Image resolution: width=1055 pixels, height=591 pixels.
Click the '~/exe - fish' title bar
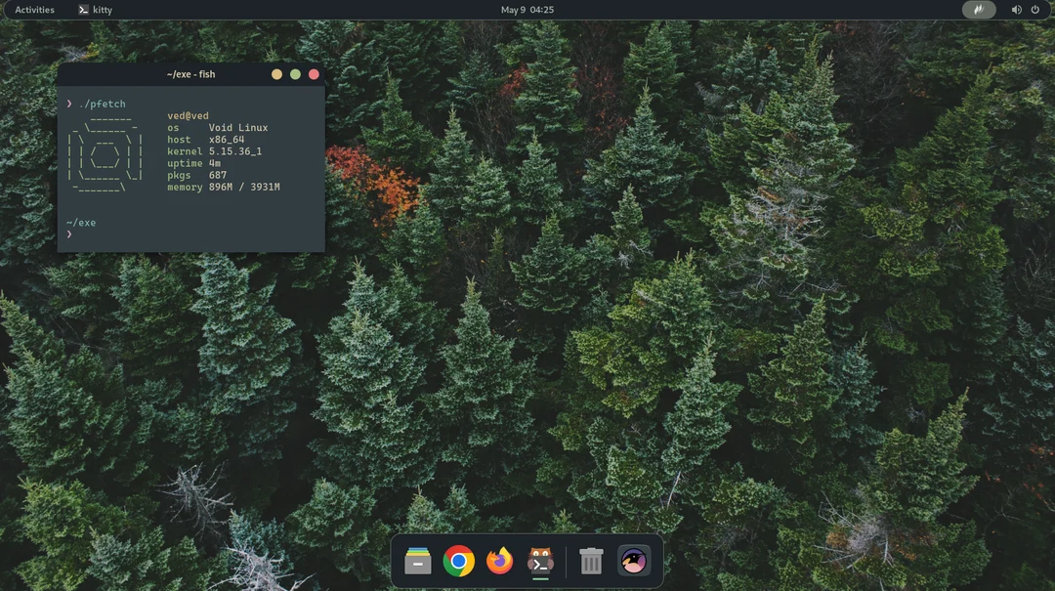(190, 73)
